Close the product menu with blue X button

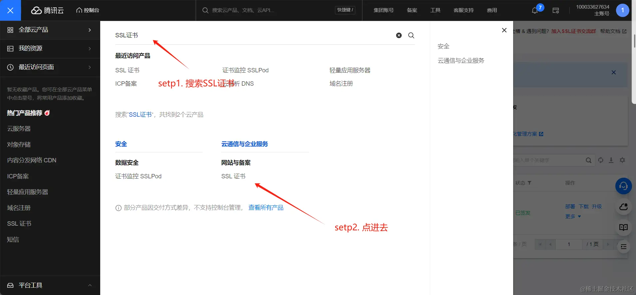pos(10,10)
